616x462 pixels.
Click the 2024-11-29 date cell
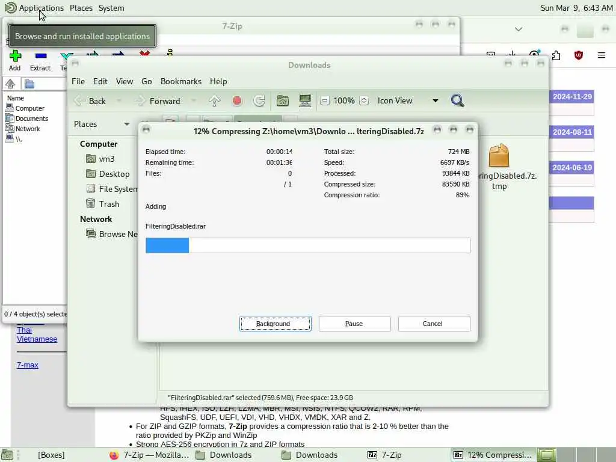(572, 97)
